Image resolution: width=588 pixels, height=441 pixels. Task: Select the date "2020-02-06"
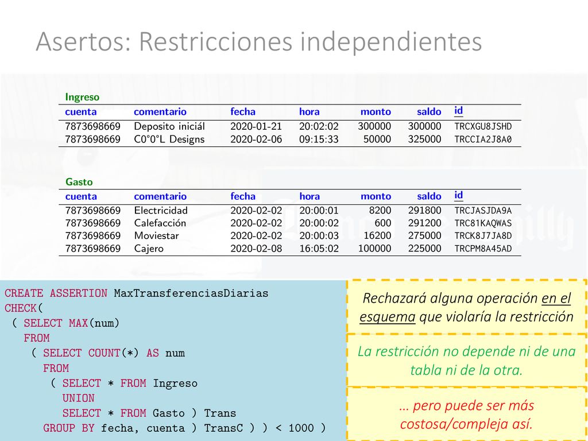point(256,139)
